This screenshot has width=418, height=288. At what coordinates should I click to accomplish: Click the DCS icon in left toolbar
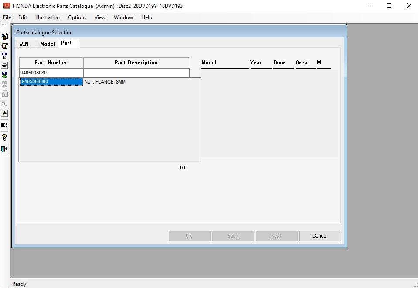click(x=4, y=125)
